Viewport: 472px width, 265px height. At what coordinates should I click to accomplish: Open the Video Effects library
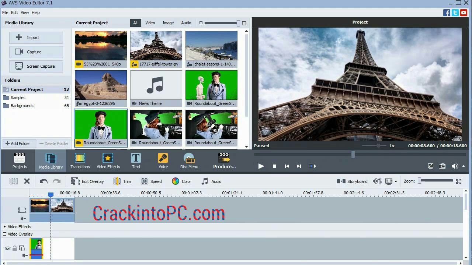click(x=108, y=161)
